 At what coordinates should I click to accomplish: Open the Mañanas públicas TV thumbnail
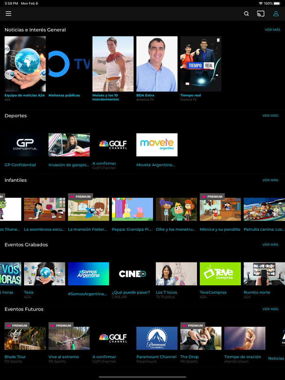point(69,64)
